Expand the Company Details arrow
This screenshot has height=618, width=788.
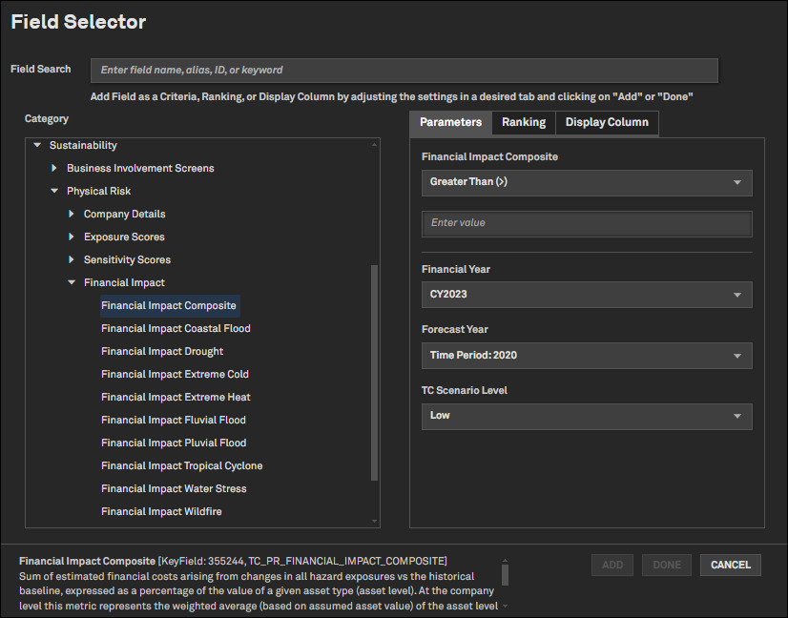coord(73,215)
